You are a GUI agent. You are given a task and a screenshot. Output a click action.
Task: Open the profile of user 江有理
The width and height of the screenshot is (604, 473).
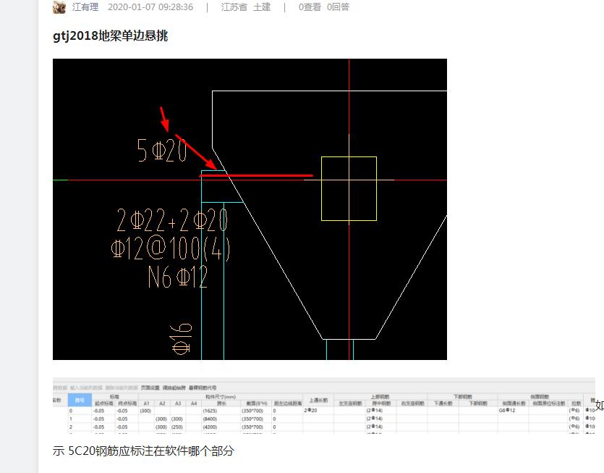coord(85,7)
